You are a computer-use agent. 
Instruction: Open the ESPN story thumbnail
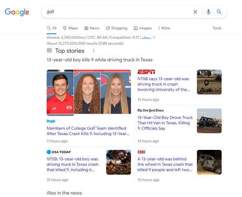(209, 82)
